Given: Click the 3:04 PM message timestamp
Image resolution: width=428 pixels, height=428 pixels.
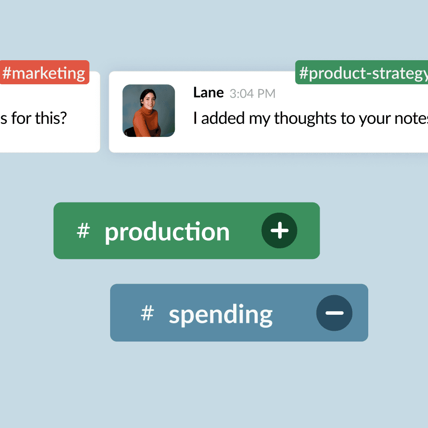Looking at the screenshot, I should (252, 94).
